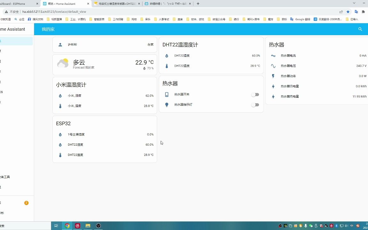368x230 pixels.
Task: Click the lightbulb icon beside 热水器指示灯
Action: pyautogui.click(x=166, y=104)
